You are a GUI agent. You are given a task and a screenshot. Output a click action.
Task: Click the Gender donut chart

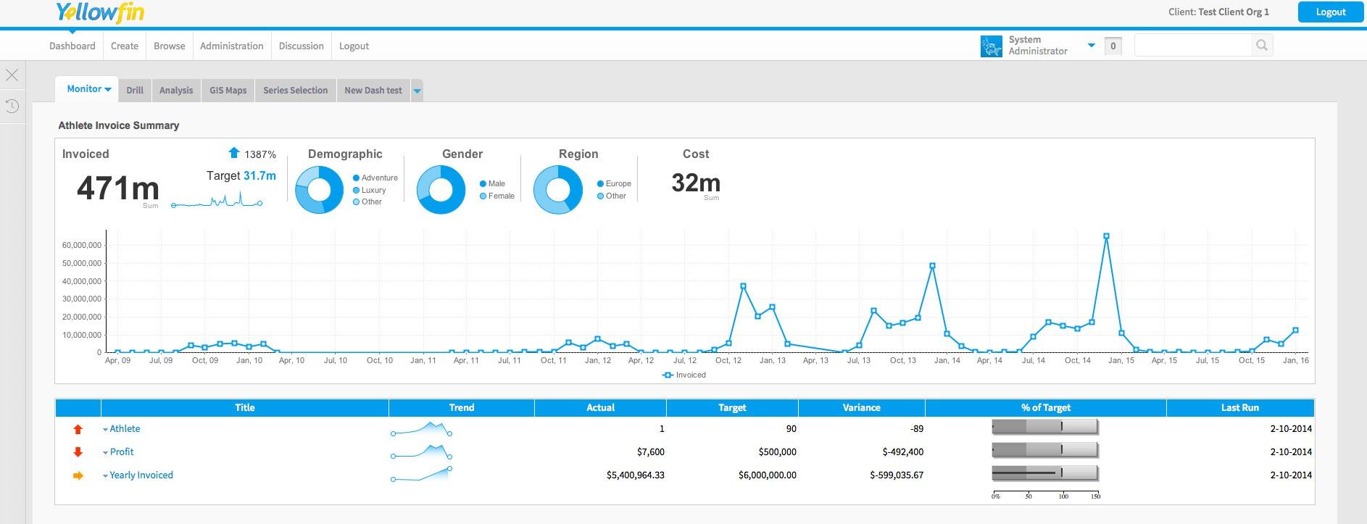(441, 190)
